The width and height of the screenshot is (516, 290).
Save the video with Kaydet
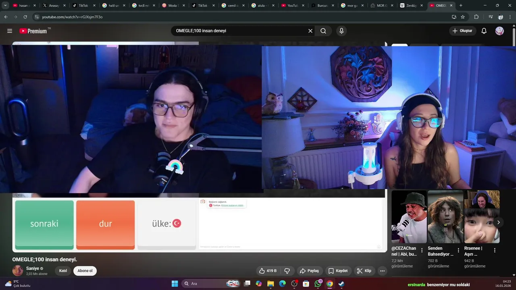click(338, 271)
